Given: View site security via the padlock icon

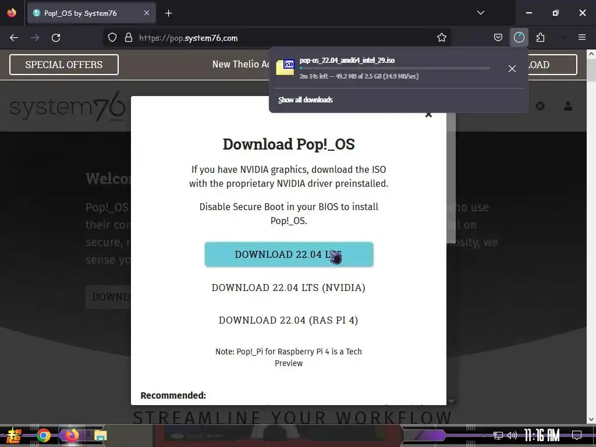Looking at the screenshot, I should [x=129, y=38].
